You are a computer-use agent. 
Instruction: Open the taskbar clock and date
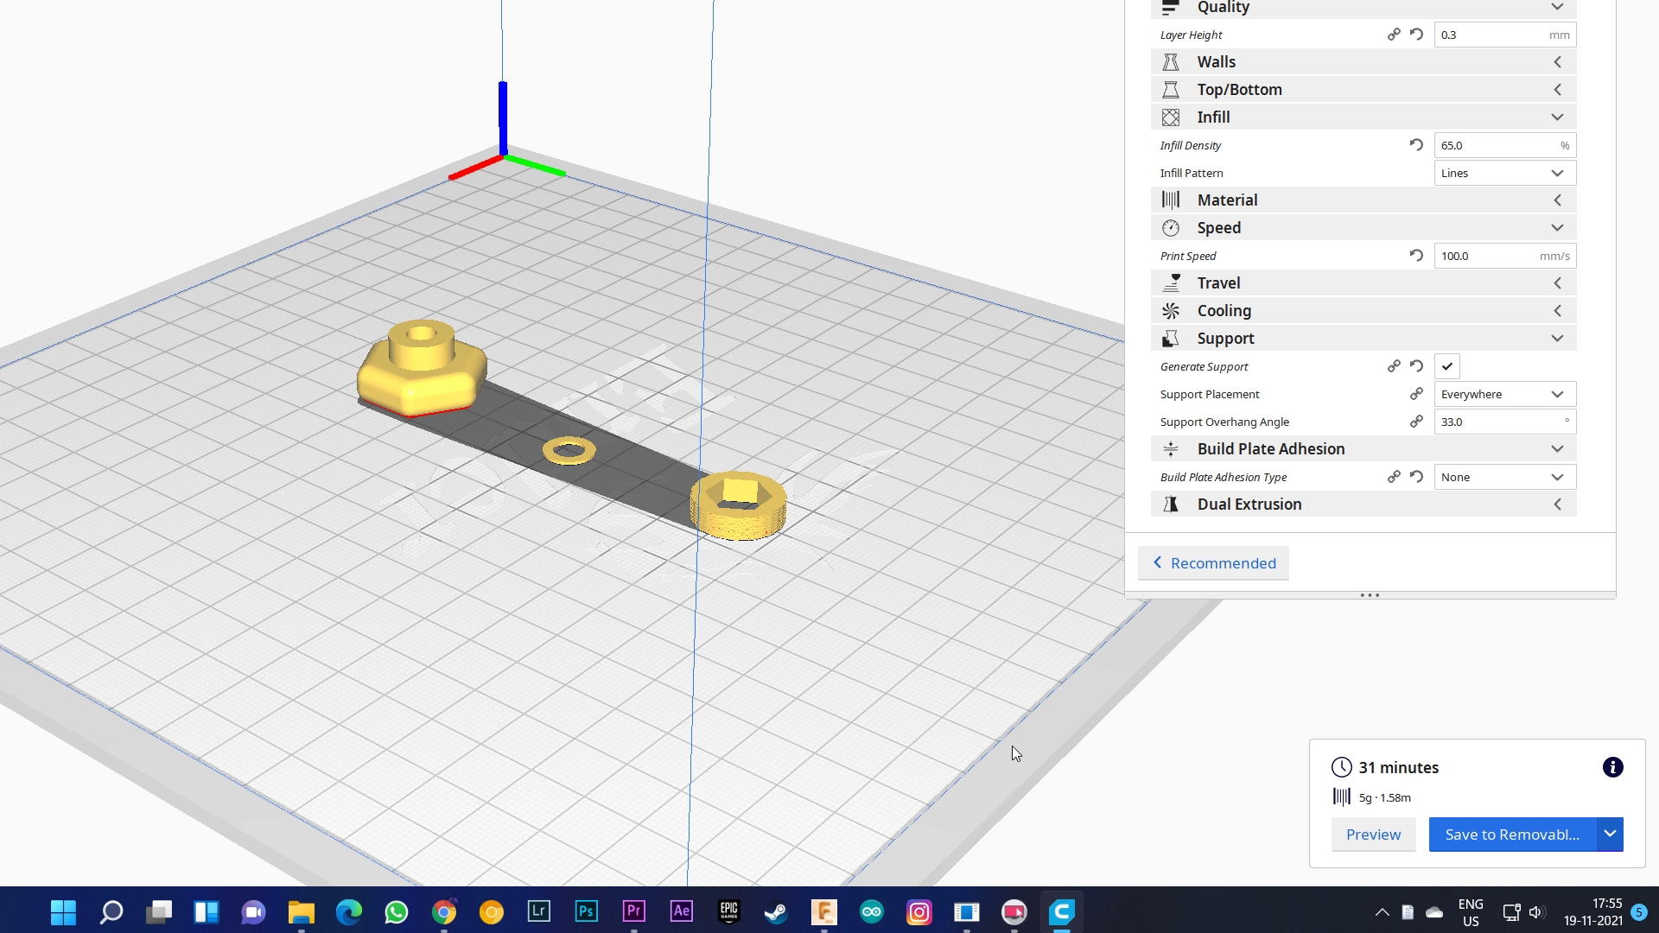coord(1593,912)
